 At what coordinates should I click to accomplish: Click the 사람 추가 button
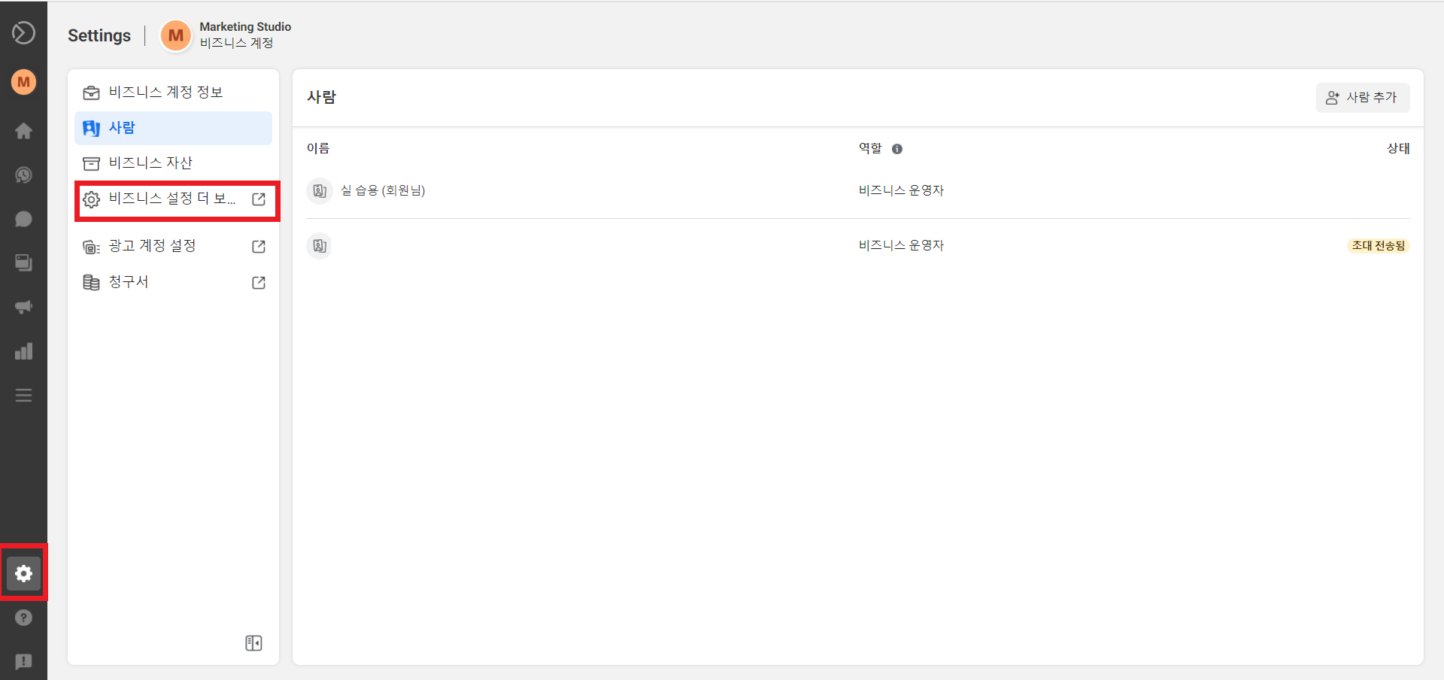1362,98
